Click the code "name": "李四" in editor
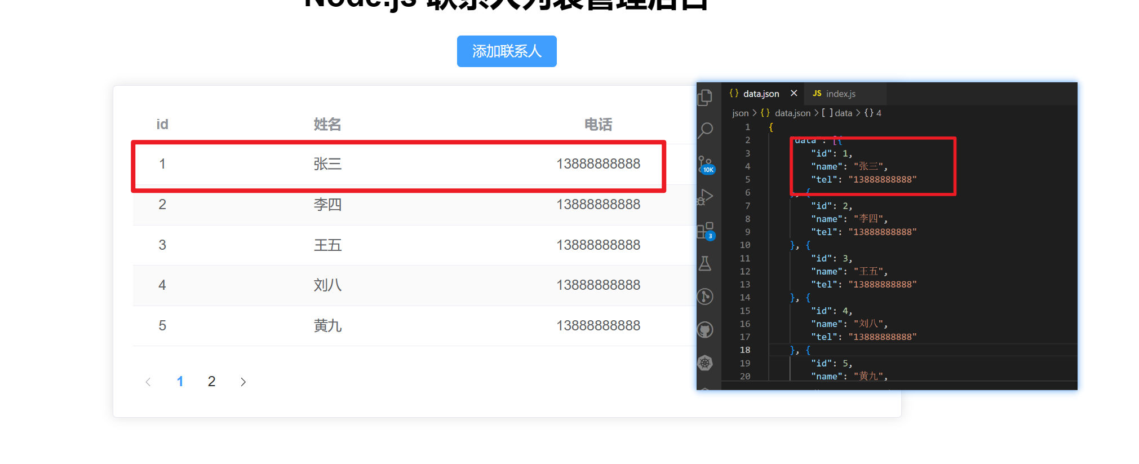Image resolution: width=1139 pixels, height=464 pixels. 849,219
